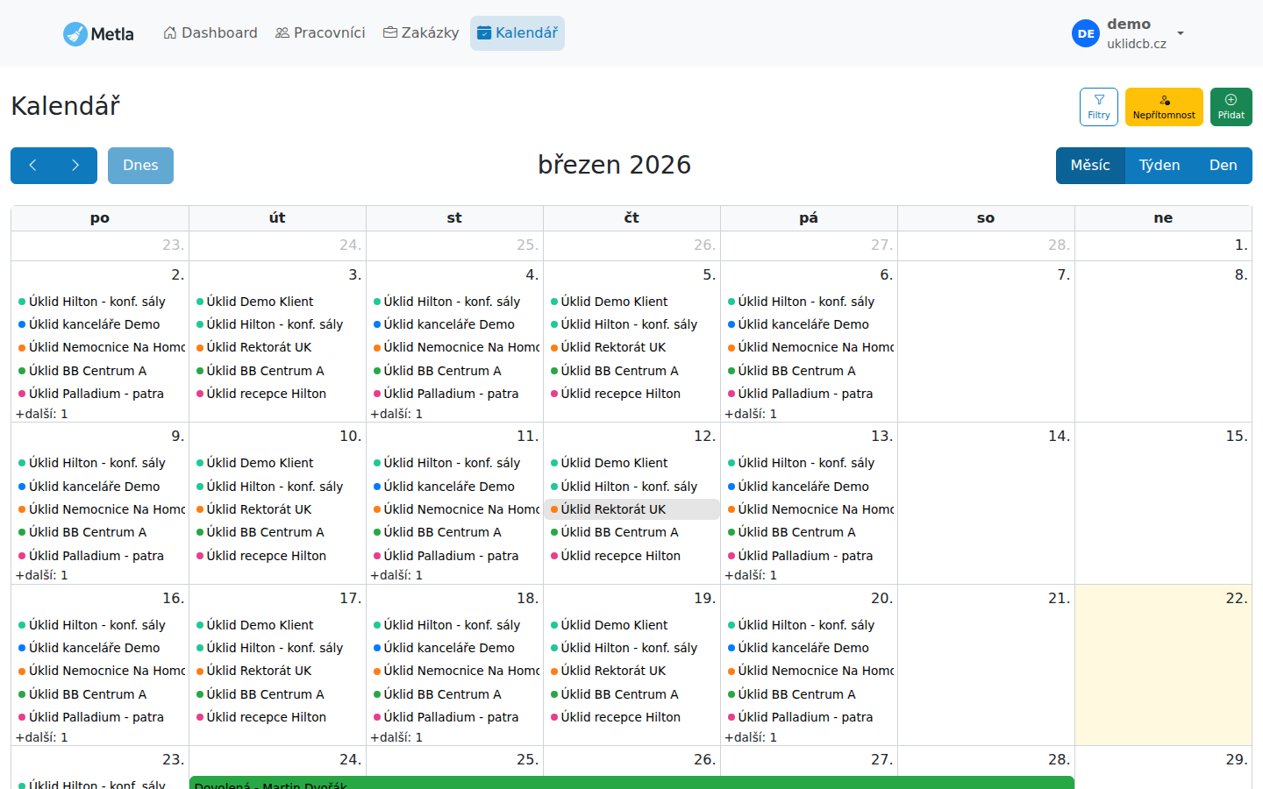Select the Kalendář navigation tab

(517, 33)
